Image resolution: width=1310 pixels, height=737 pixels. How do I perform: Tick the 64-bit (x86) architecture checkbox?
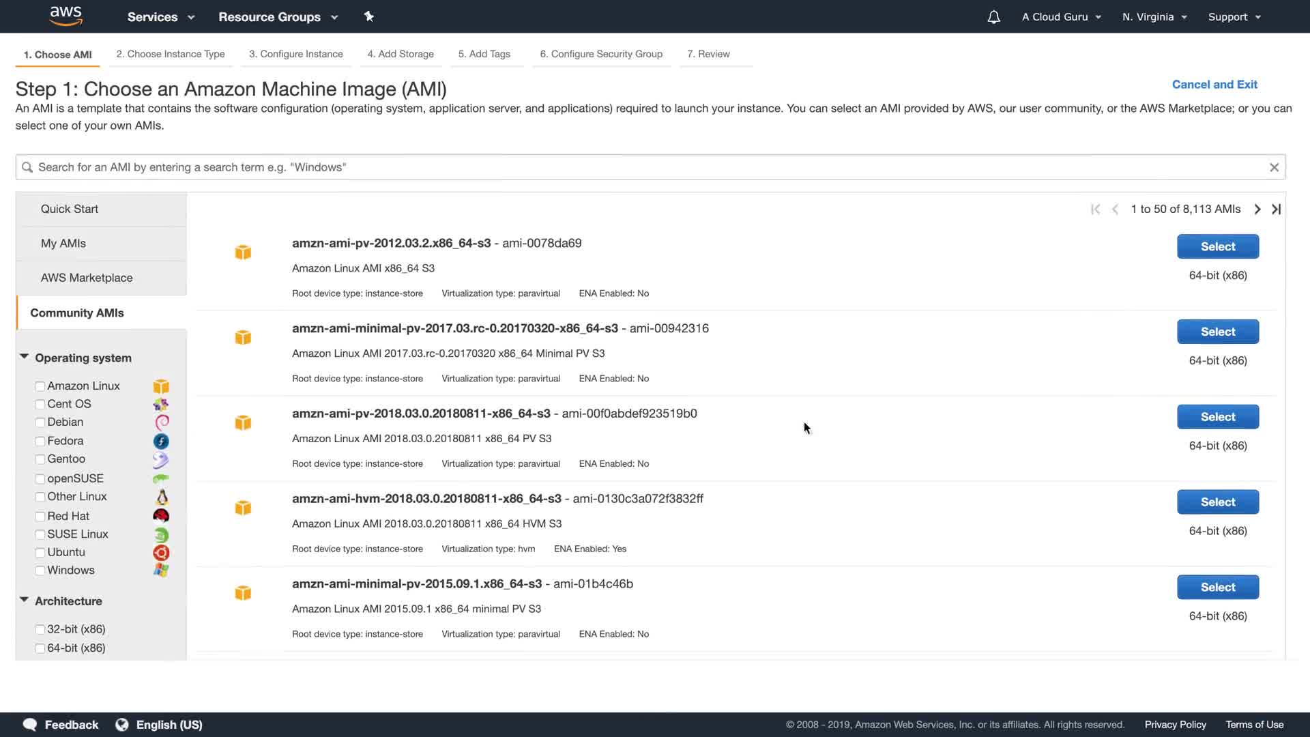(40, 648)
